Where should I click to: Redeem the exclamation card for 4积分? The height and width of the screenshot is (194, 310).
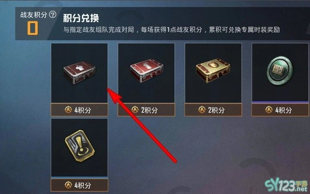point(80,185)
